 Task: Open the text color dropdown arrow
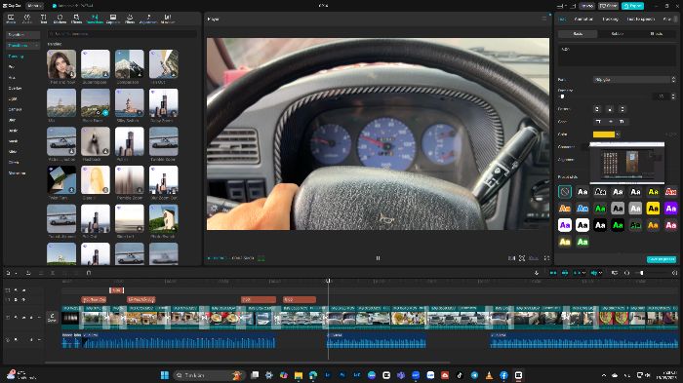[x=618, y=134]
